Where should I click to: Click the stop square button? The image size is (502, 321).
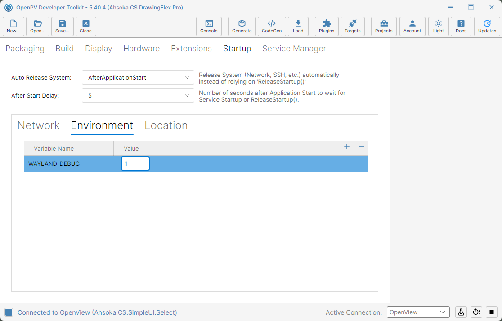pyautogui.click(x=492, y=312)
